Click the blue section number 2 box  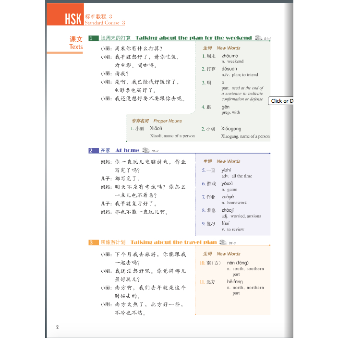91,151
